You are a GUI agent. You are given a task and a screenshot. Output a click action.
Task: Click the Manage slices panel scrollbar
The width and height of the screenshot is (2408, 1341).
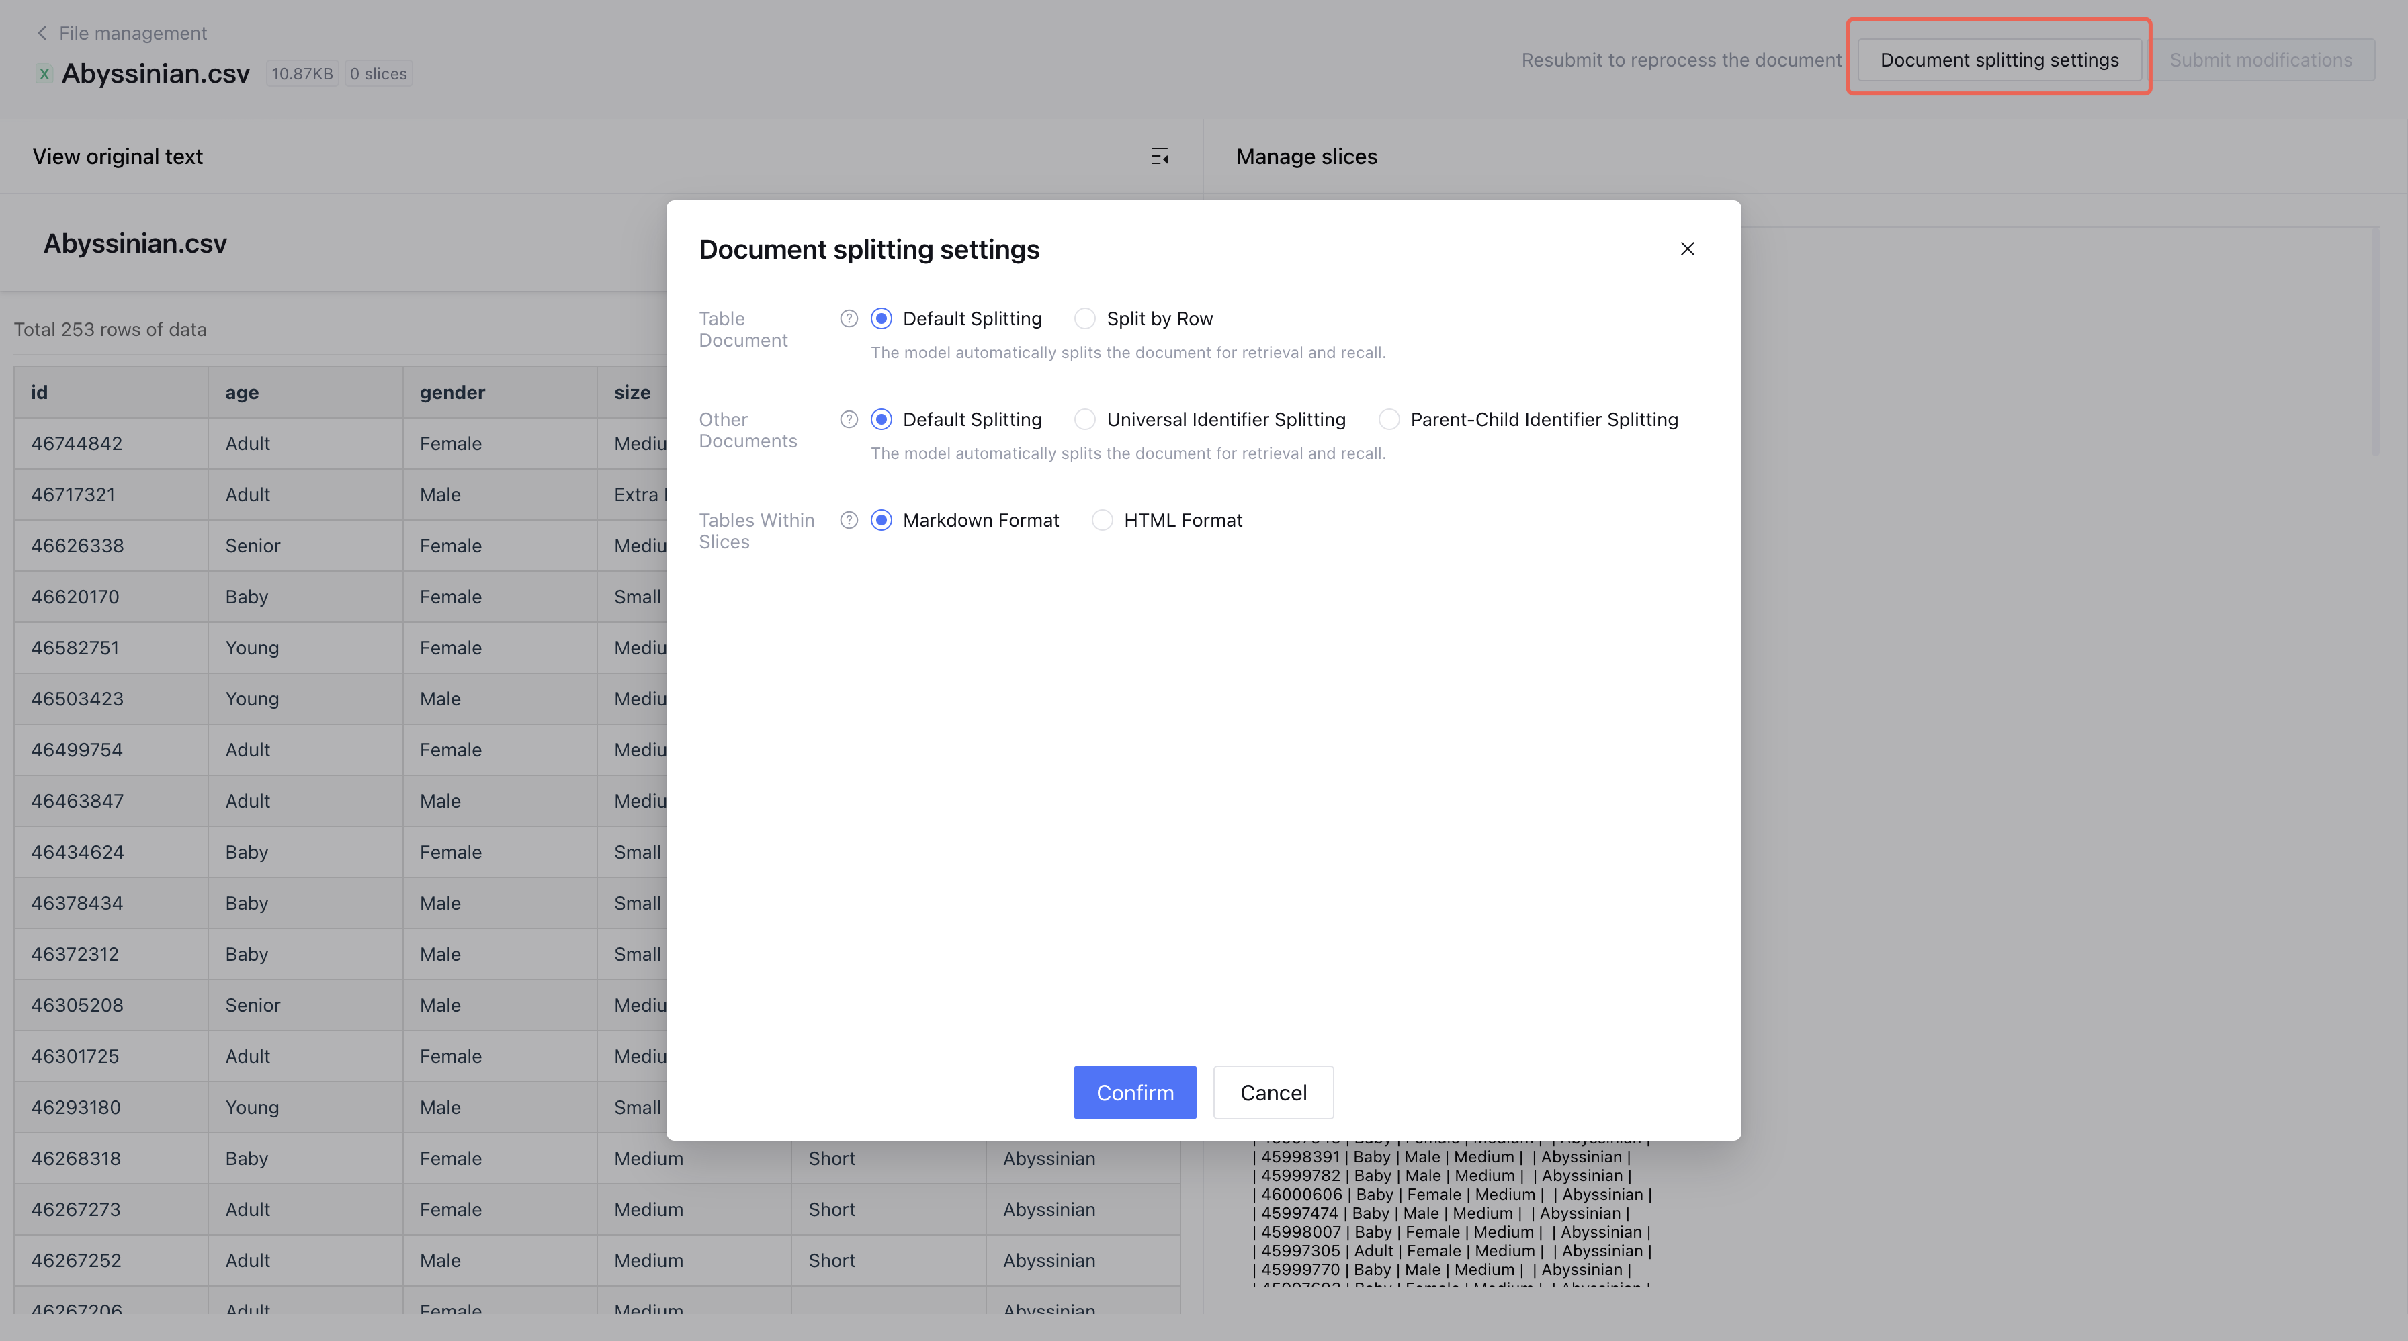point(2375,341)
